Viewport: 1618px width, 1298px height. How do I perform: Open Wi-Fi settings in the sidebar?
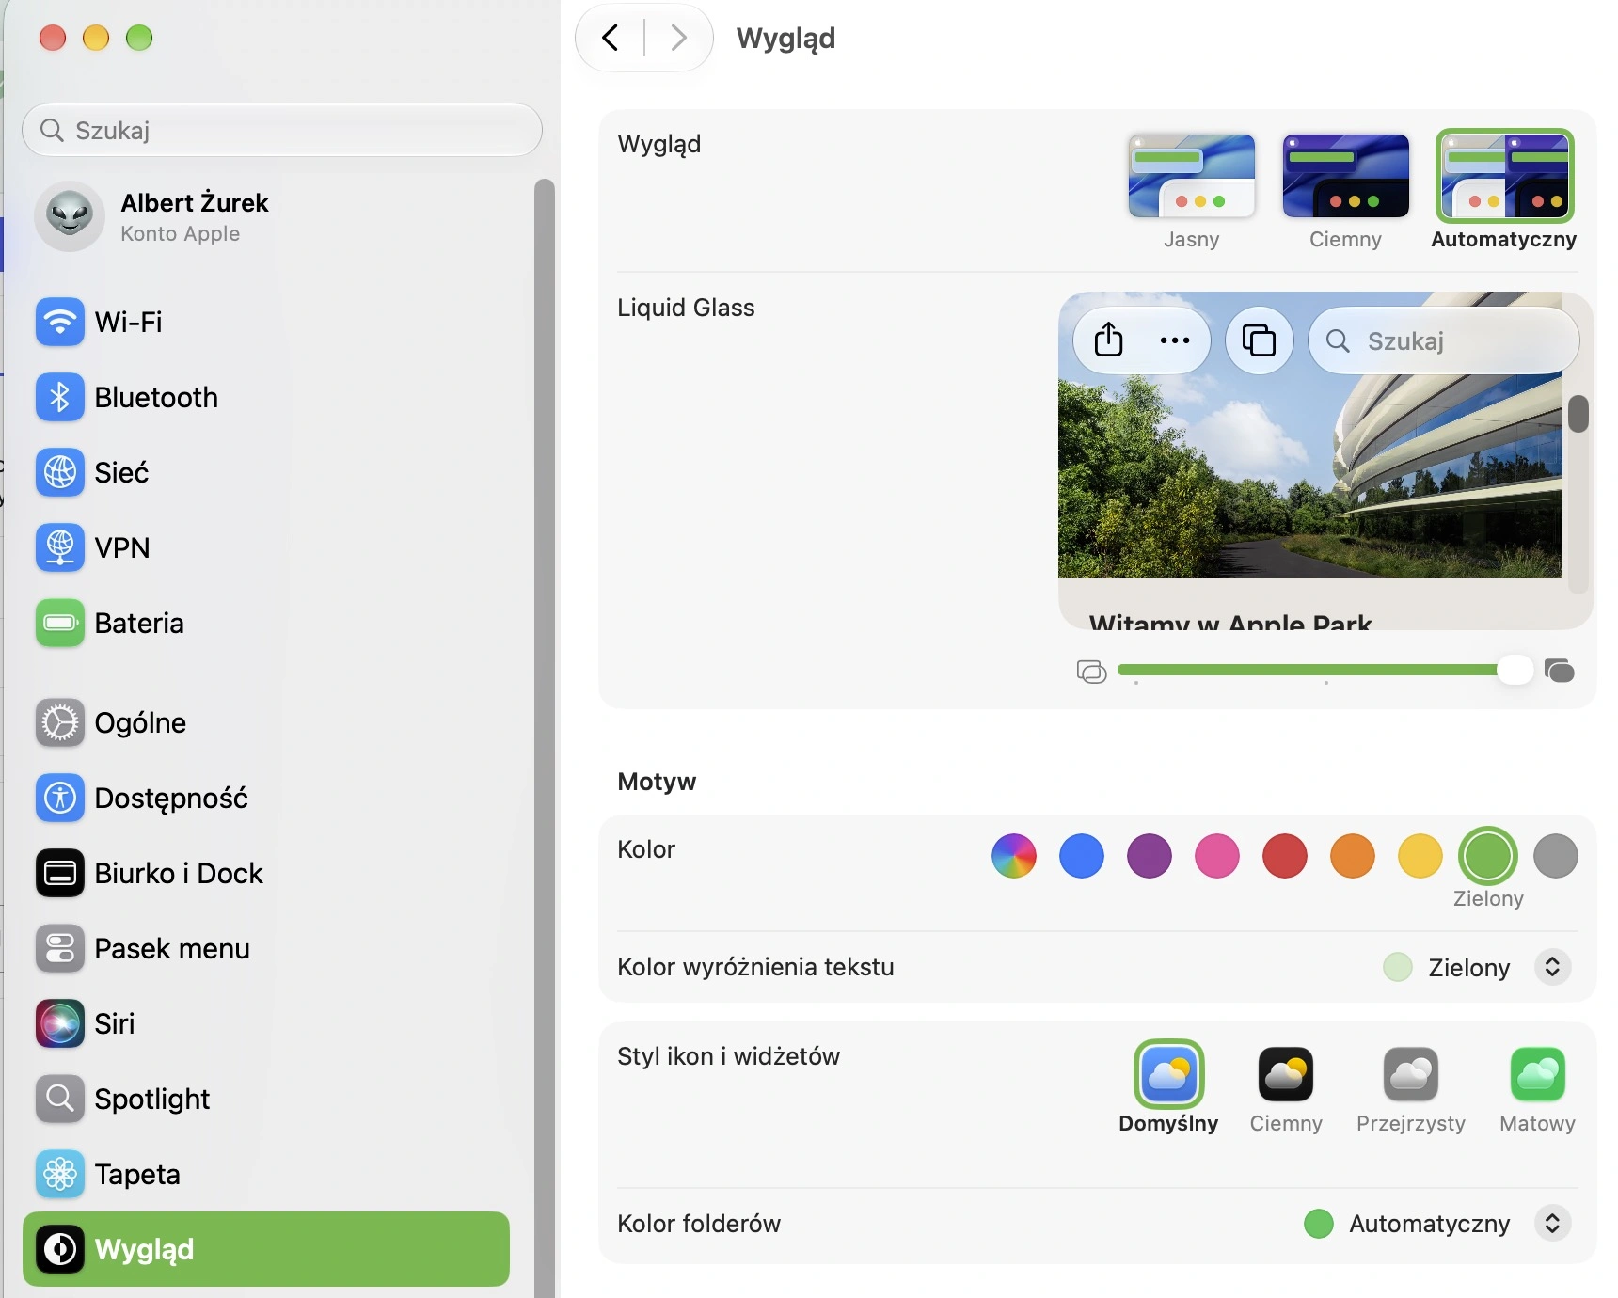point(265,322)
